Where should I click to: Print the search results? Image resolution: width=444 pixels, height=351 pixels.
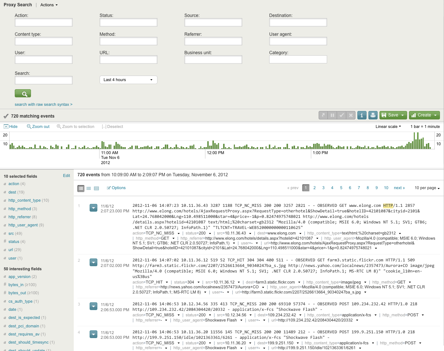(x=373, y=115)
